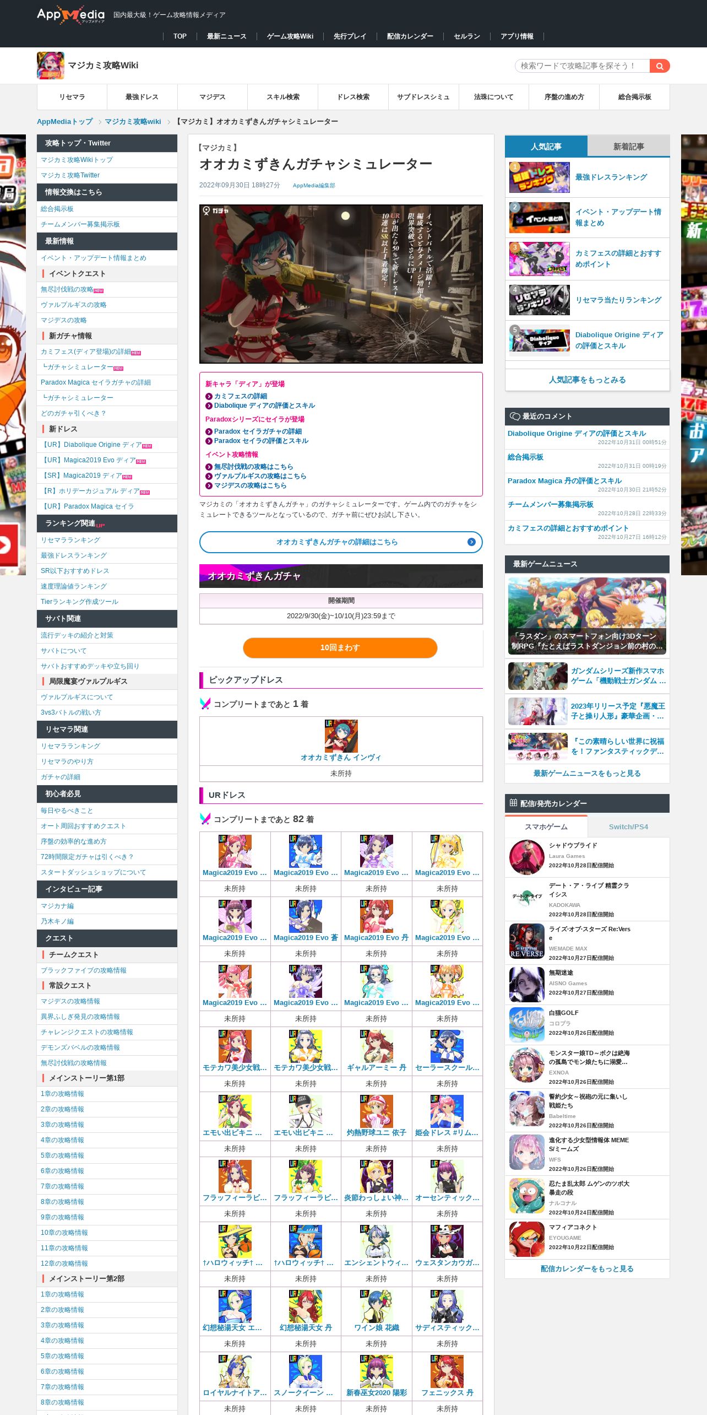This screenshot has height=1415, width=707.
Task: Open リセマラ in the wiki menu
Action: coord(72,97)
